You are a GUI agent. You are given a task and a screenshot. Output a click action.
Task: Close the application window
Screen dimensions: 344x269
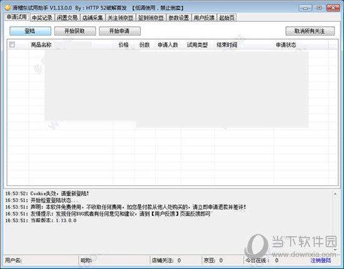click(333, 8)
